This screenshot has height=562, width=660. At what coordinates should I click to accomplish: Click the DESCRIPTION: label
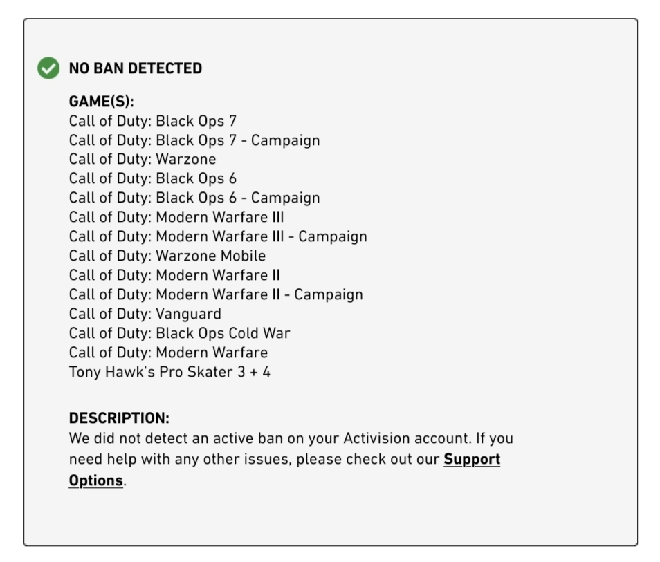(x=119, y=419)
